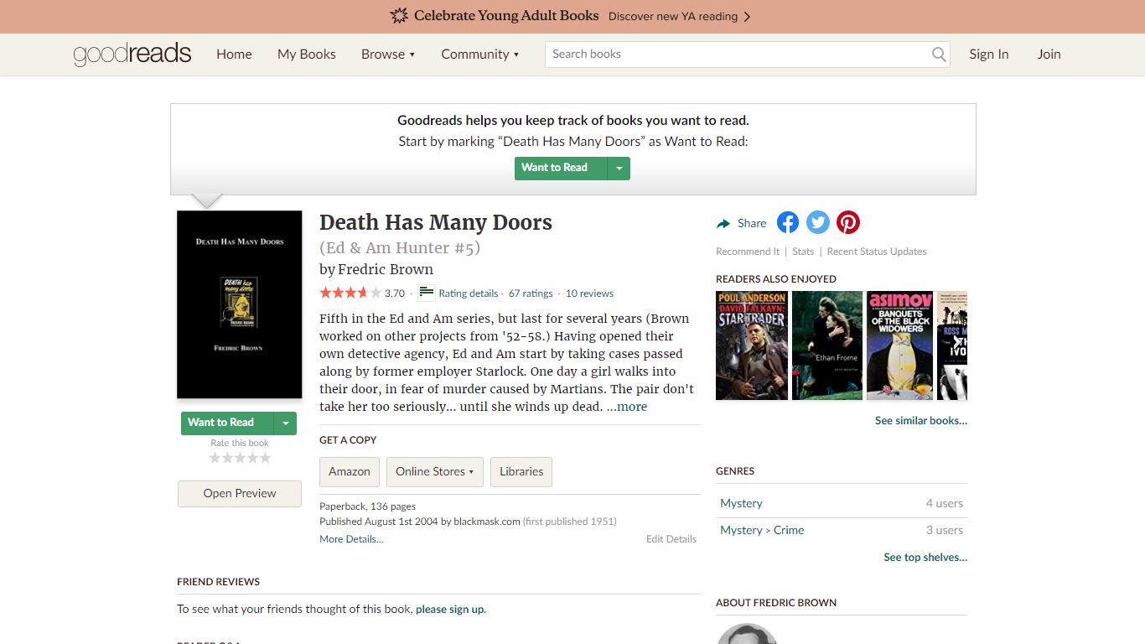Image resolution: width=1145 pixels, height=644 pixels.
Task: Open the 10 reviews link
Action: coord(589,293)
